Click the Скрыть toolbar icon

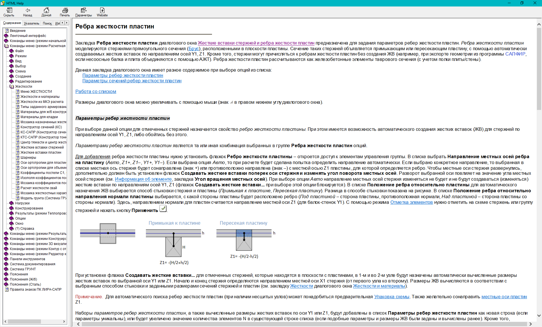9,12
